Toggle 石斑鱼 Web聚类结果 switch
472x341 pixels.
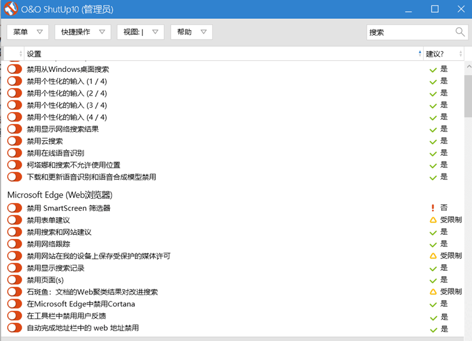[x=14, y=291]
